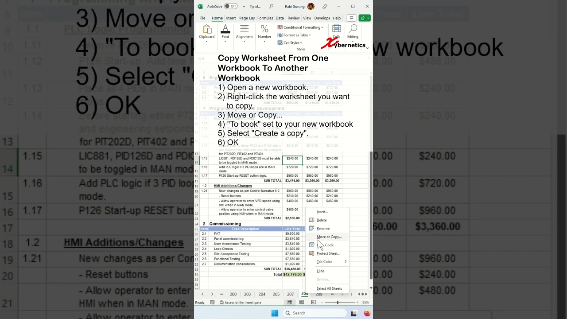Click the macro recording status bar icon

(x=212, y=303)
